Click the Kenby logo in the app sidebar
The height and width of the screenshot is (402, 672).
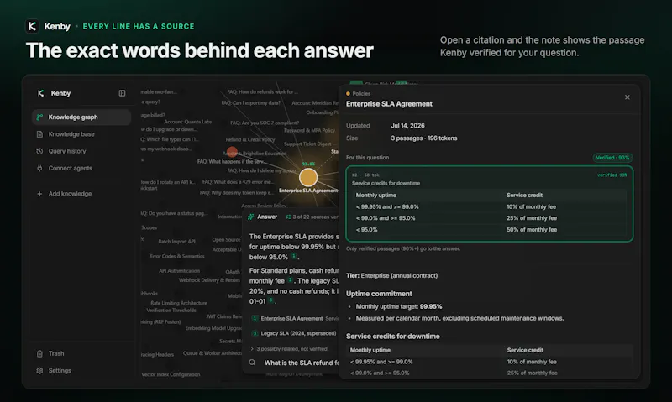(40, 93)
